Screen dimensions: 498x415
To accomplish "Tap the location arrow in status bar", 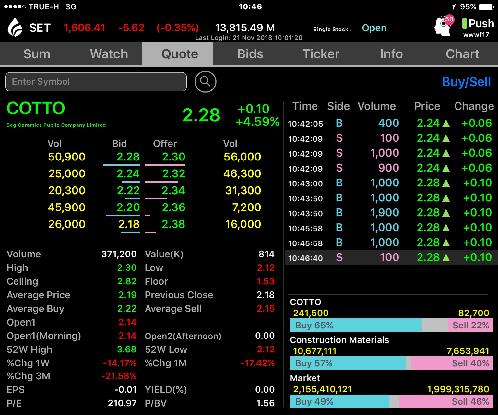I will [453, 6].
